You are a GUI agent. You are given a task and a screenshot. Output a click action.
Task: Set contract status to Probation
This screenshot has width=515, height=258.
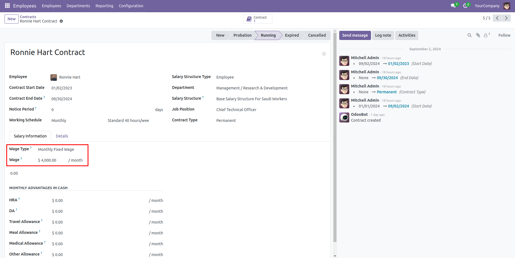pos(242,35)
